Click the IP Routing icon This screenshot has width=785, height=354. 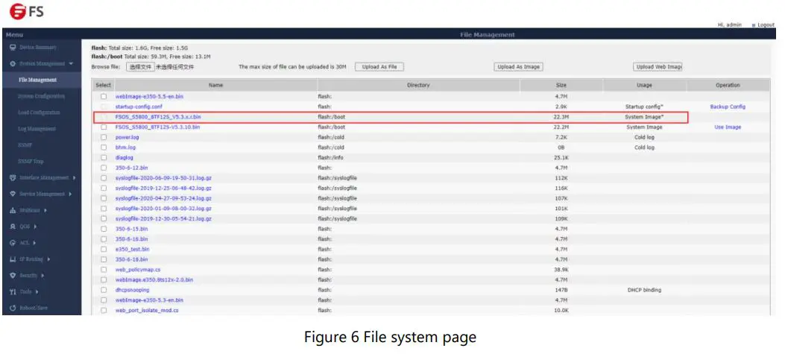[13, 259]
